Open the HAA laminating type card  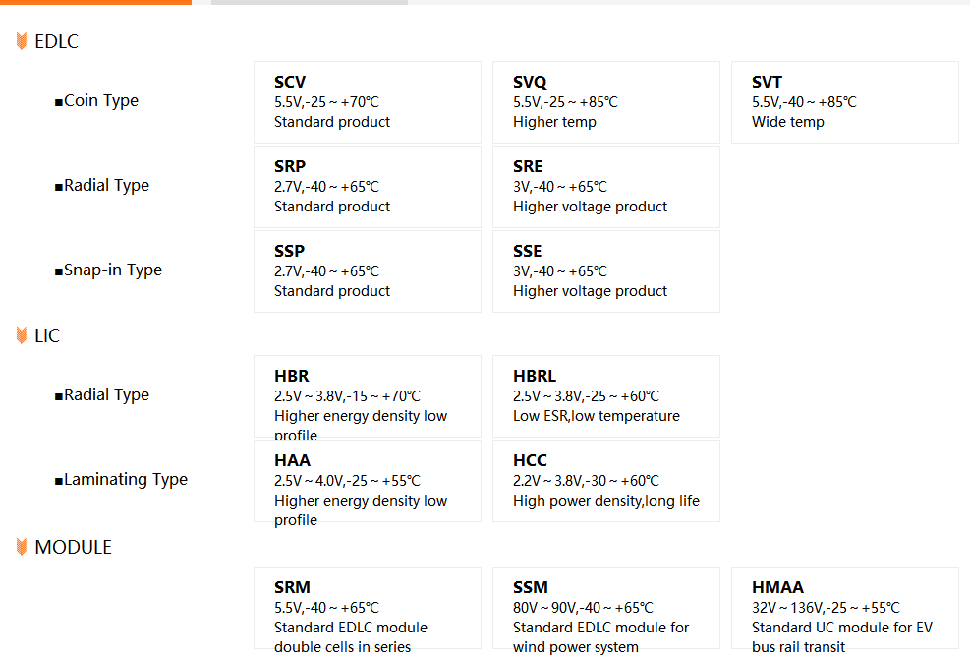tap(368, 481)
